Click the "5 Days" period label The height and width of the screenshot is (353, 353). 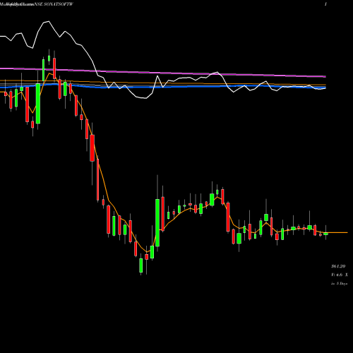coord(342,284)
